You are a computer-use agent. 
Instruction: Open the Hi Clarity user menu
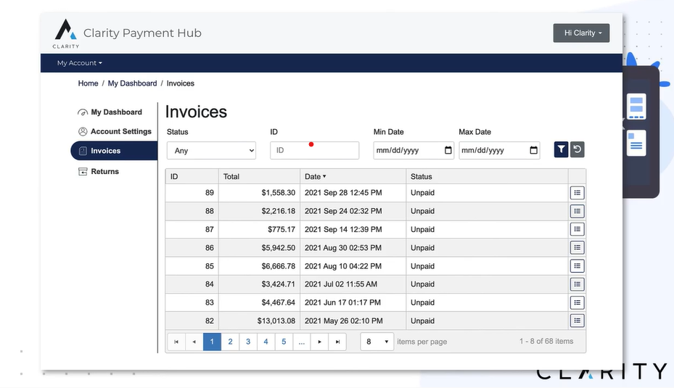coord(581,33)
